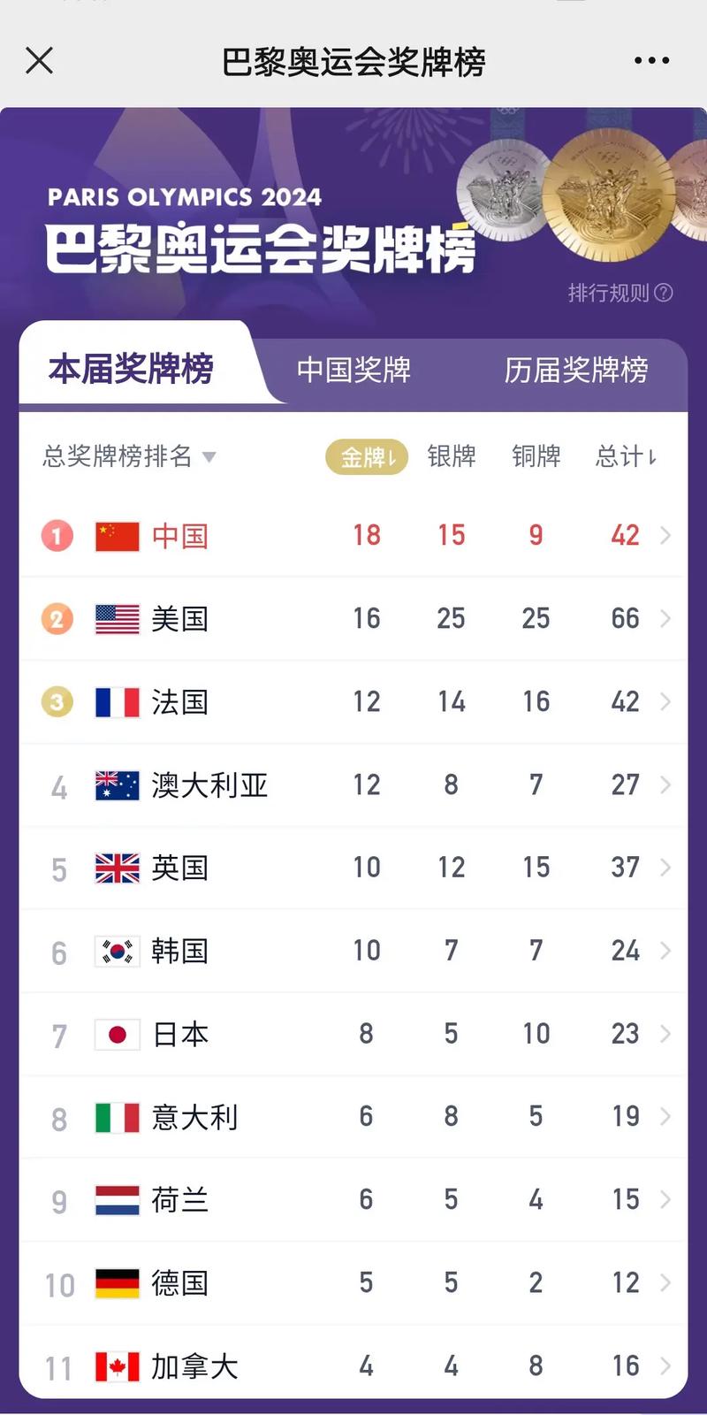Switch to the 中国奖牌 tab
The image size is (707, 1415).
click(x=353, y=371)
